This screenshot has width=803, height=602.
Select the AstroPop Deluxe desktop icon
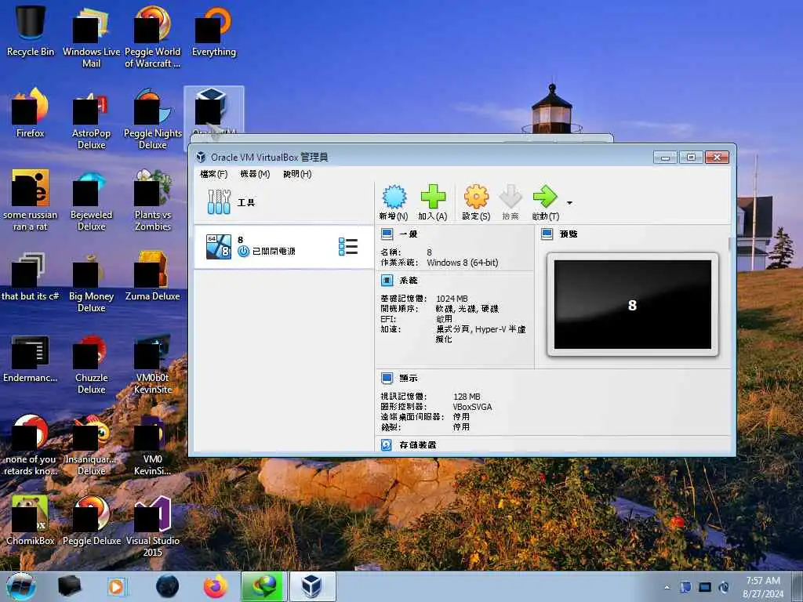coord(91,119)
